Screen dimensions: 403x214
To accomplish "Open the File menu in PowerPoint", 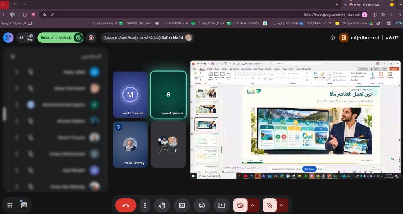I will [194, 69].
